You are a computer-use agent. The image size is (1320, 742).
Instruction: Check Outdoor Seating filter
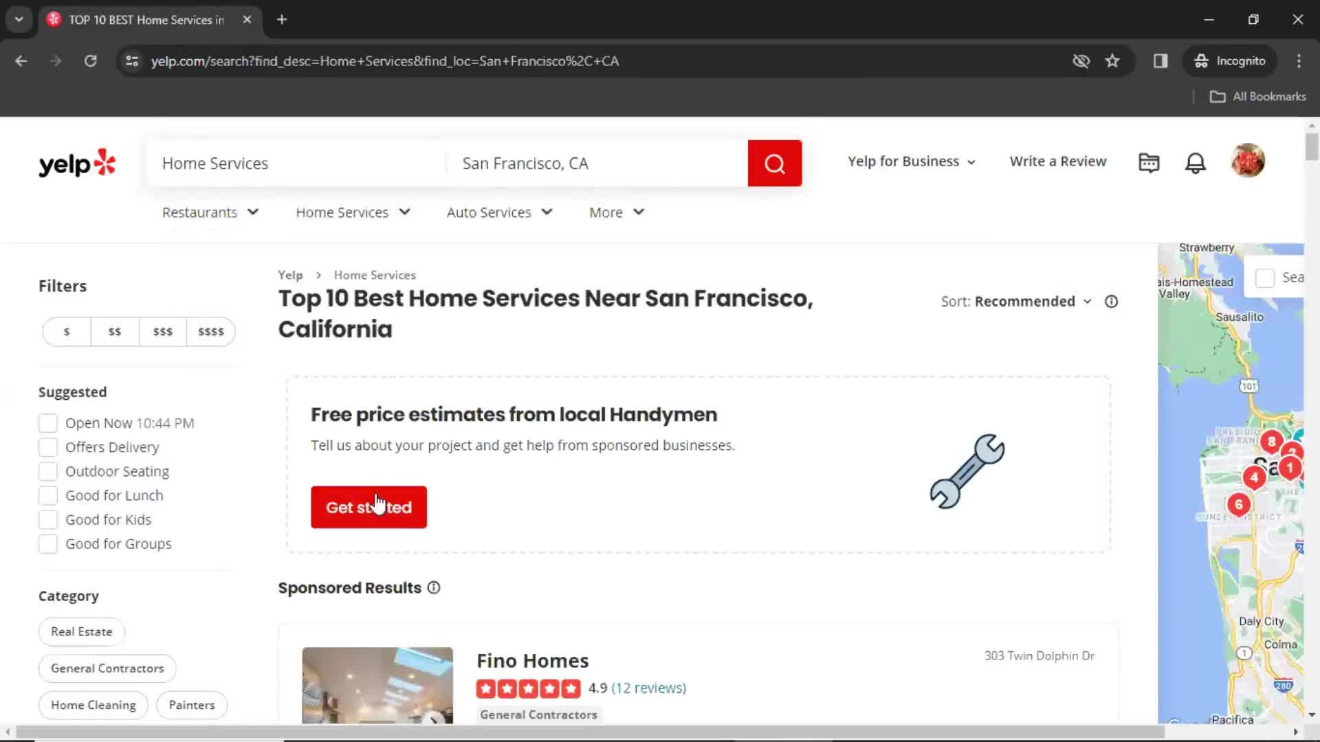pyautogui.click(x=48, y=471)
